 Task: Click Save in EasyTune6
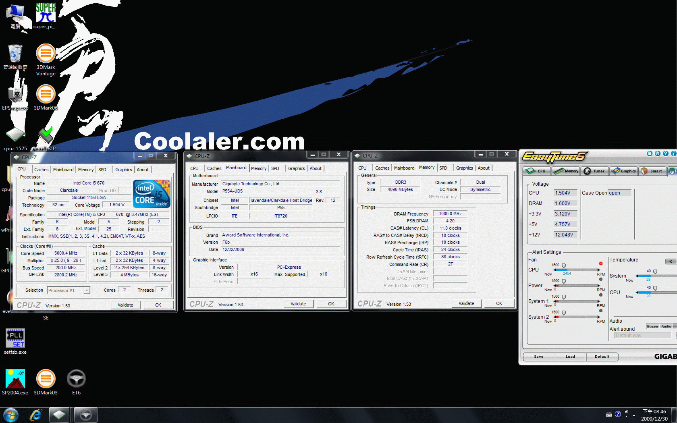[x=539, y=357]
